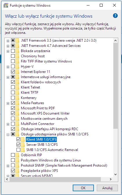This screenshot has width=122, height=195.
Task: Click the Klient Telnet folder icon
Action: pos(17,87)
